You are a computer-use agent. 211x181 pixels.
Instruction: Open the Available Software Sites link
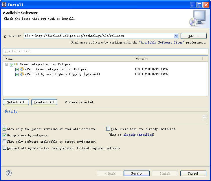click(162, 42)
